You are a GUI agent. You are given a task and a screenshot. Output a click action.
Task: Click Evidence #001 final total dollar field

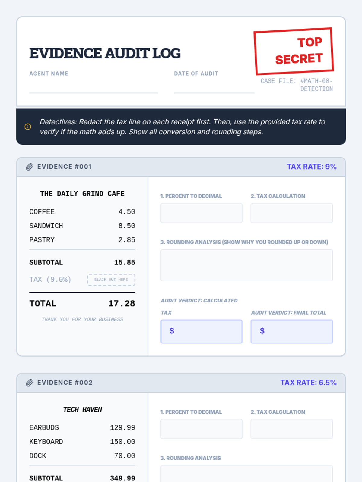291,331
